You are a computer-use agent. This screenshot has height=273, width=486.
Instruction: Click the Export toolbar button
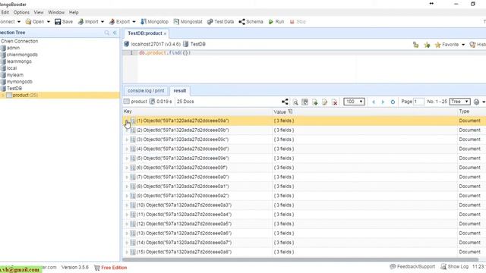(x=120, y=22)
